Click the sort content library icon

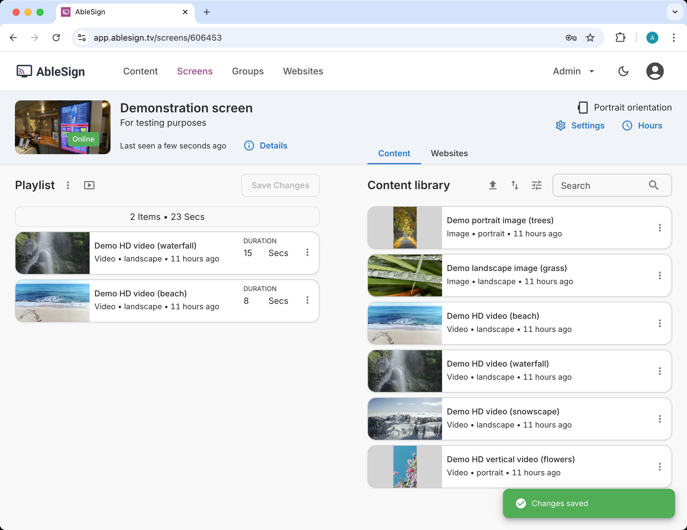click(515, 185)
